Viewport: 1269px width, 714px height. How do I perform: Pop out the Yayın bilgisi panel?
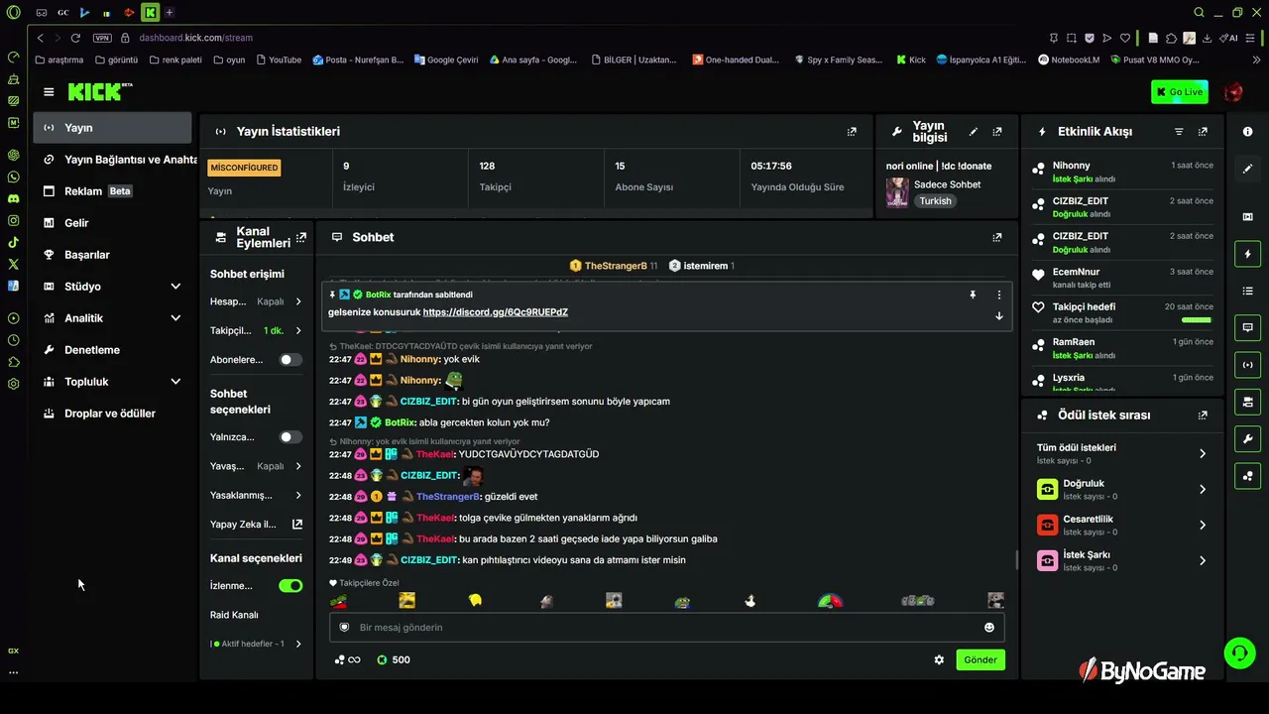(x=997, y=131)
